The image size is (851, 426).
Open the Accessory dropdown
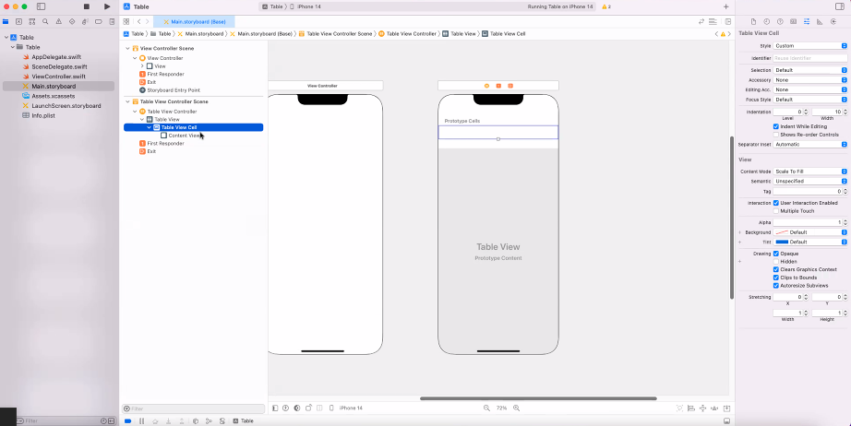pos(809,80)
